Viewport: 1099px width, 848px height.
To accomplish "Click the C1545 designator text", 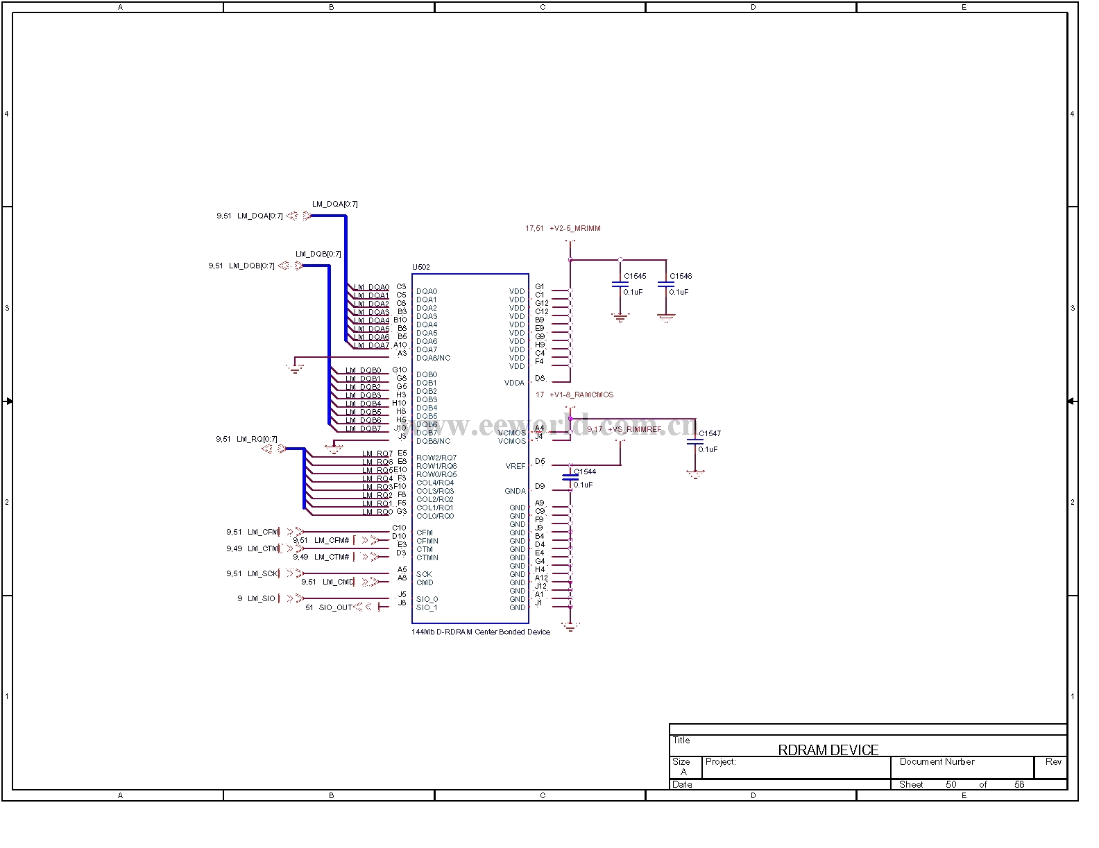I will [x=635, y=276].
